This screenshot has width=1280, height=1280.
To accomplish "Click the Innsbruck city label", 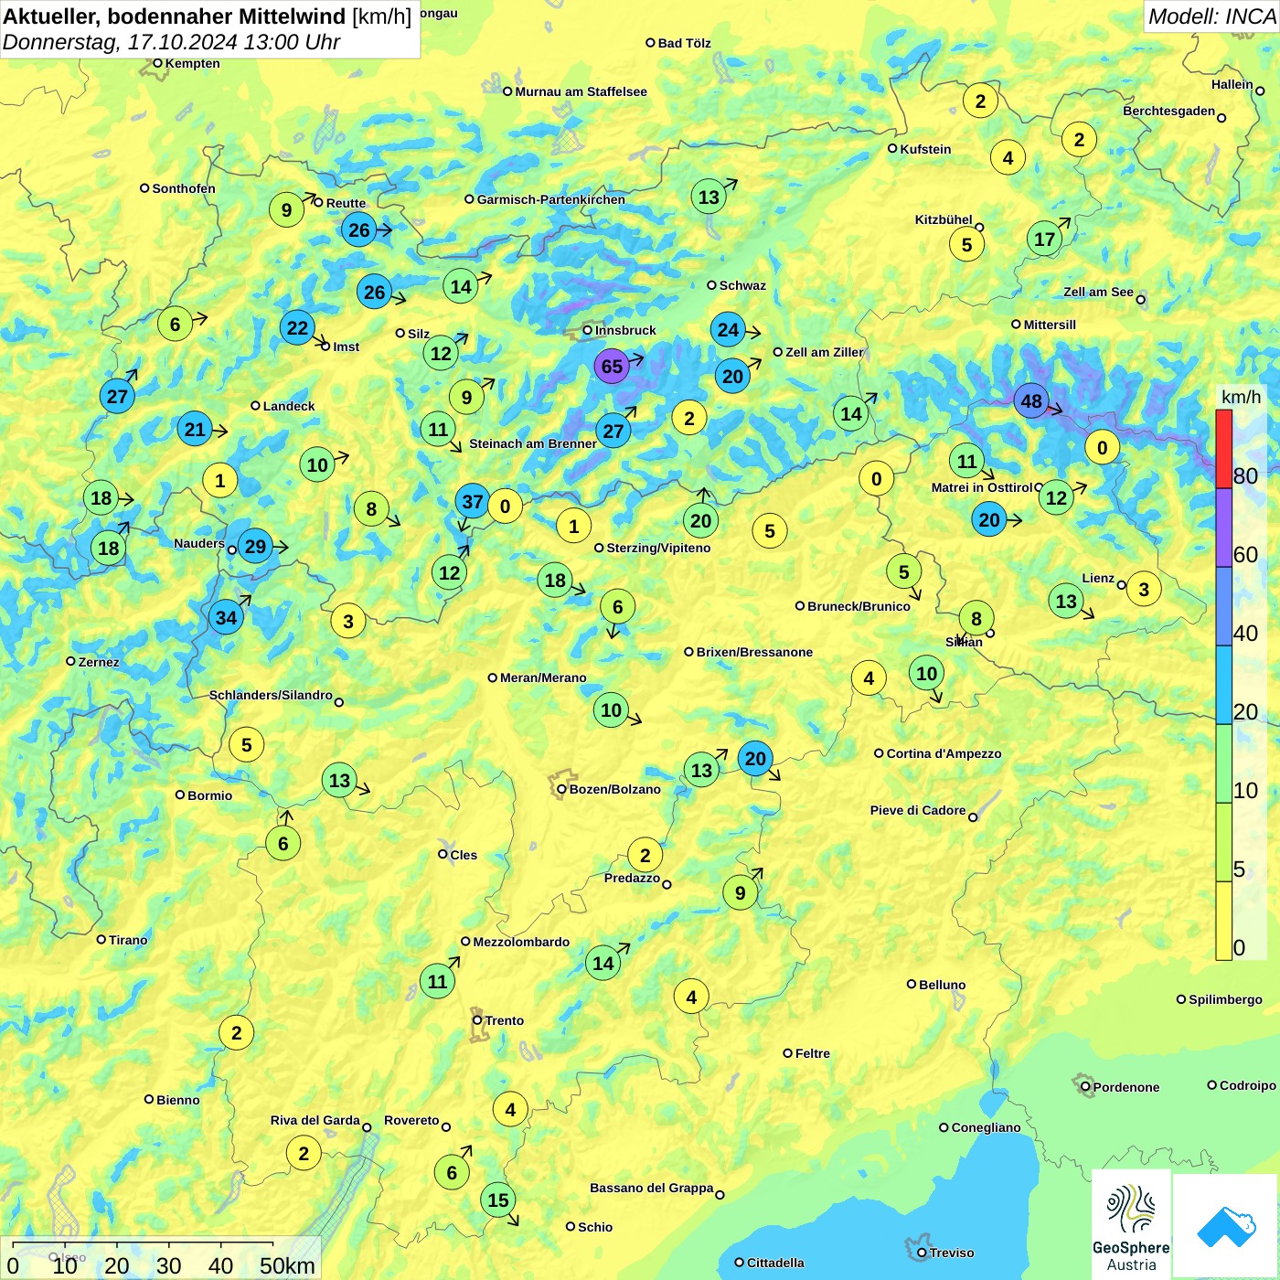I will (x=625, y=330).
